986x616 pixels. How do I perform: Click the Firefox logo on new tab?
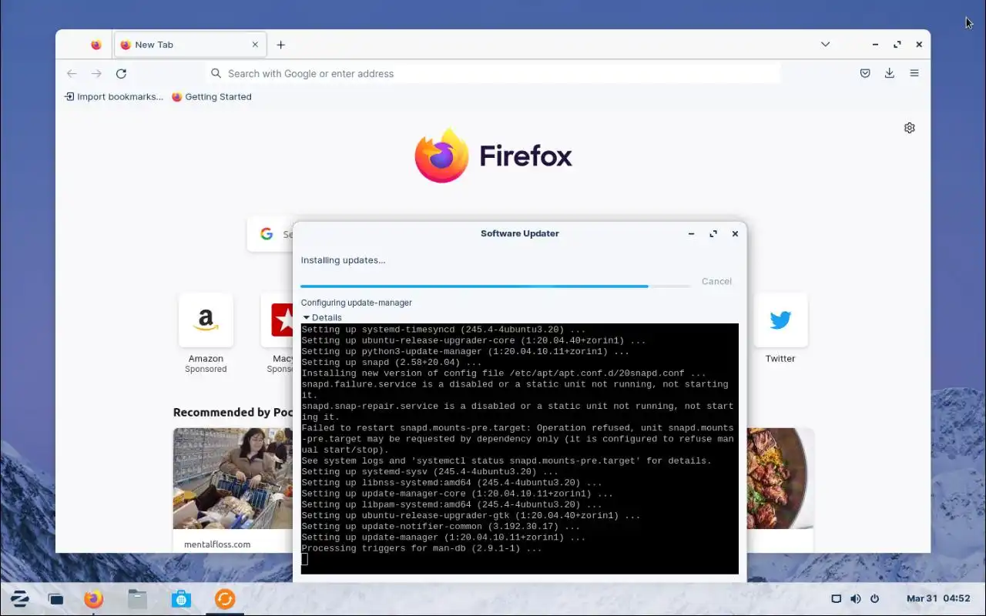coord(494,156)
